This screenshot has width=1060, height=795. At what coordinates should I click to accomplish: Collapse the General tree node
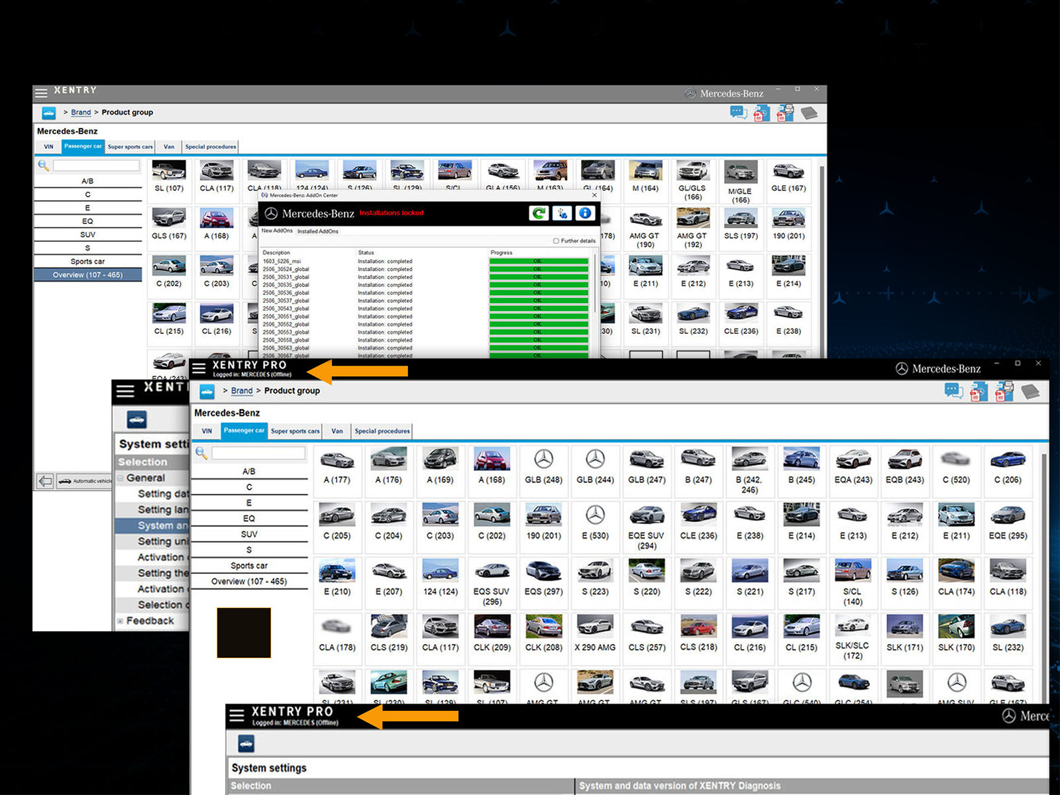121,478
